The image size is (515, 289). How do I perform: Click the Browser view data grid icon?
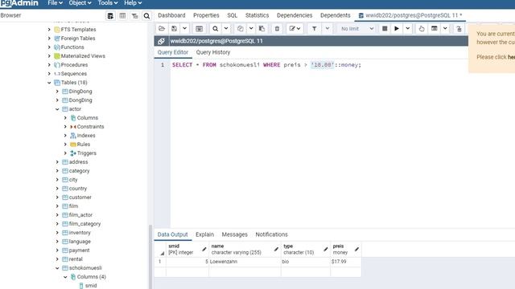point(122,16)
